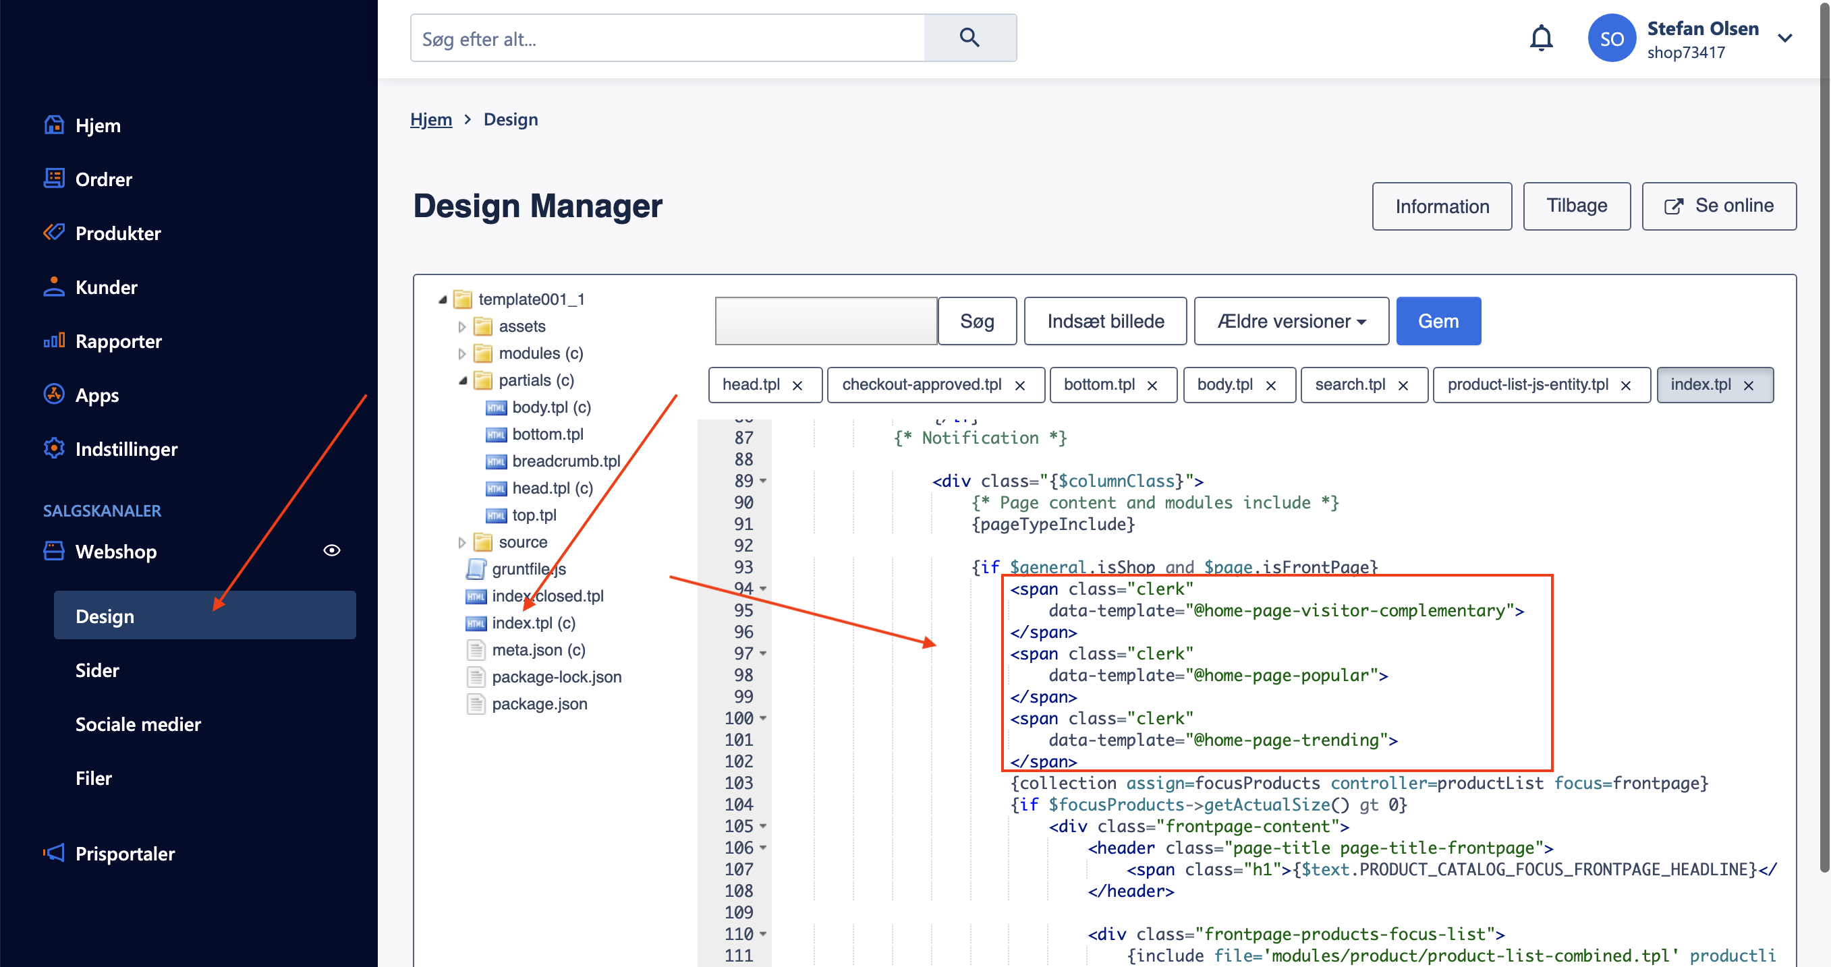Image resolution: width=1831 pixels, height=967 pixels.
Task: Click the Rapporter chart icon
Action: 54,341
